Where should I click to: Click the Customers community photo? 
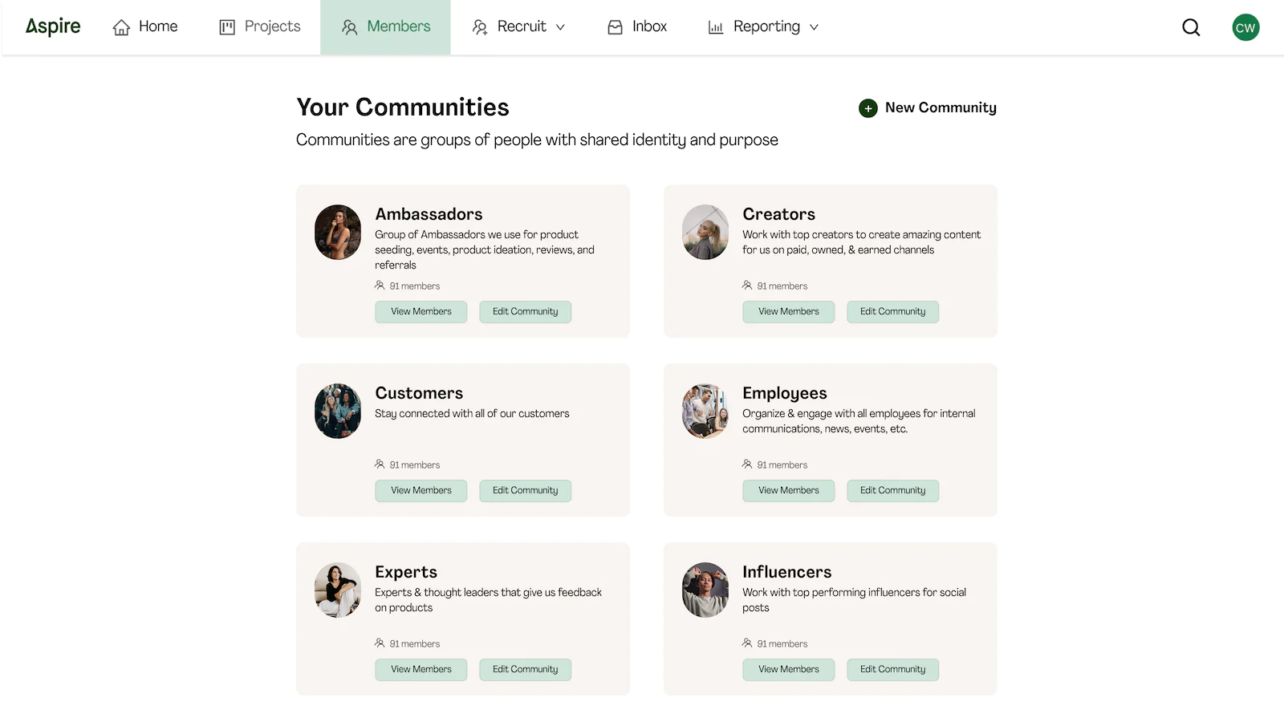338,411
